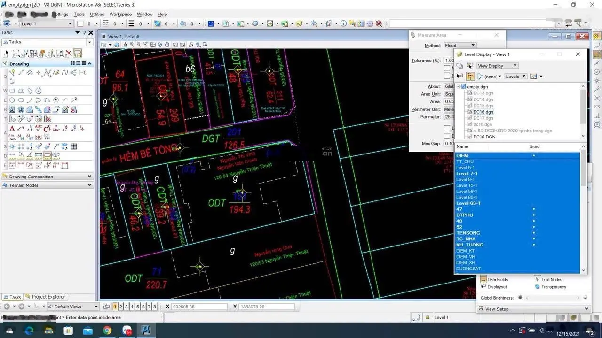Select the Hatch Area tool in row R
The width and height of the screenshot is (602, 338).
13,109
